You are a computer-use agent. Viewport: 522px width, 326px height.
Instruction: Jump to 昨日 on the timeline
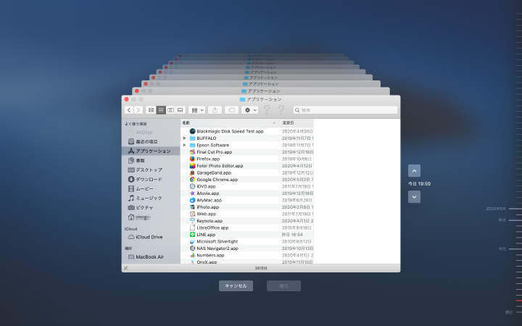click(x=502, y=220)
